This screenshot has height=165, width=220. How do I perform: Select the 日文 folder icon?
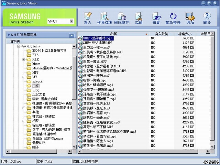click(29, 90)
